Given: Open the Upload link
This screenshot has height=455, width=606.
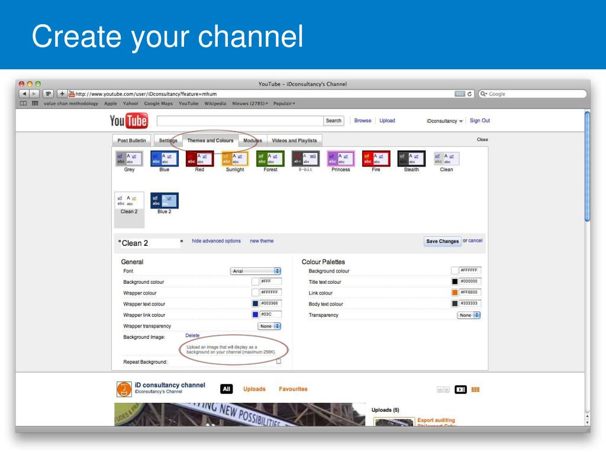Looking at the screenshot, I should [x=387, y=121].
